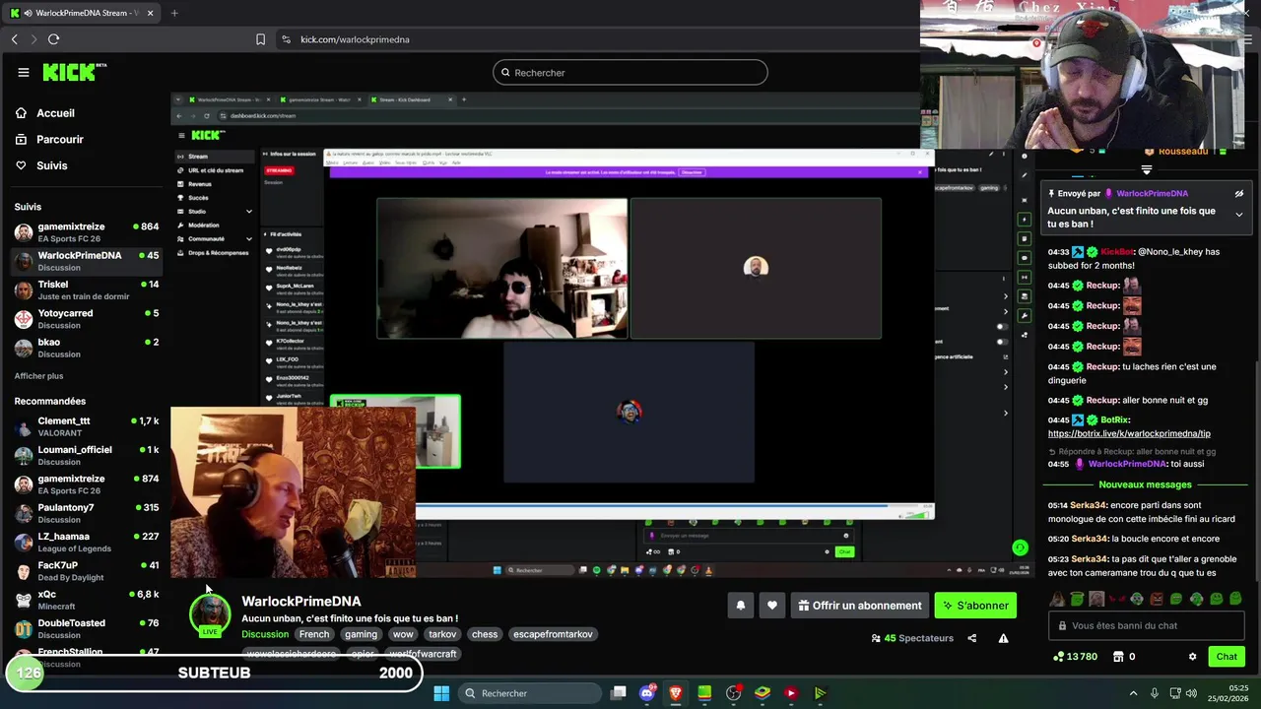Click the chat settings gear icon

tap(1192, 657)
